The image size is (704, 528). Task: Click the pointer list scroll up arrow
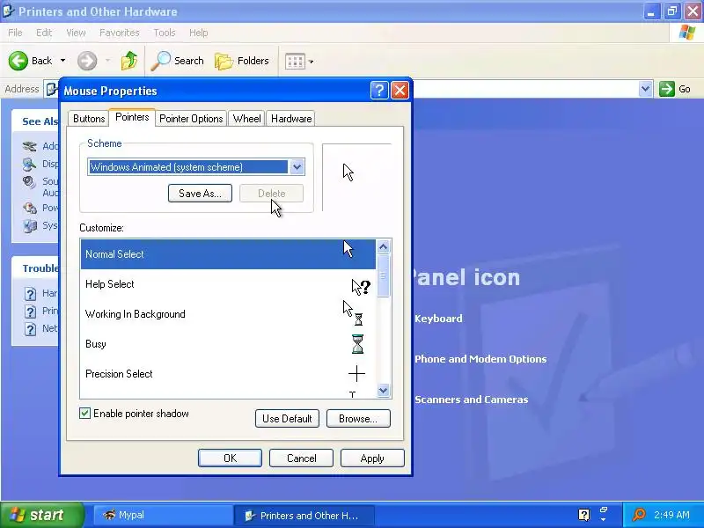tap(383, 246)
